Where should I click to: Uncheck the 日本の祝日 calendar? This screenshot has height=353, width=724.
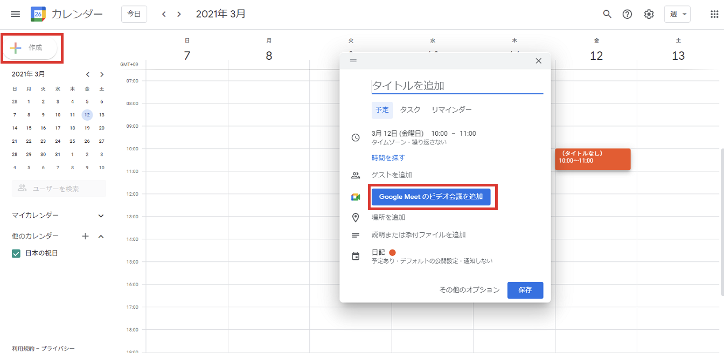(16, 253)
